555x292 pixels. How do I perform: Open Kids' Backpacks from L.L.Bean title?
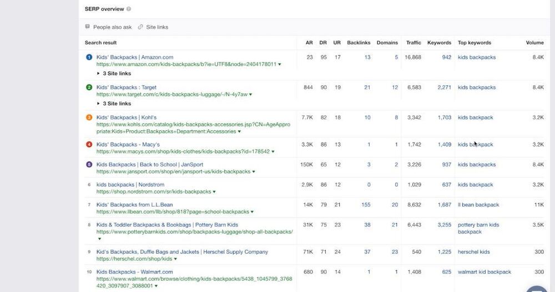(x=134, y=204)
